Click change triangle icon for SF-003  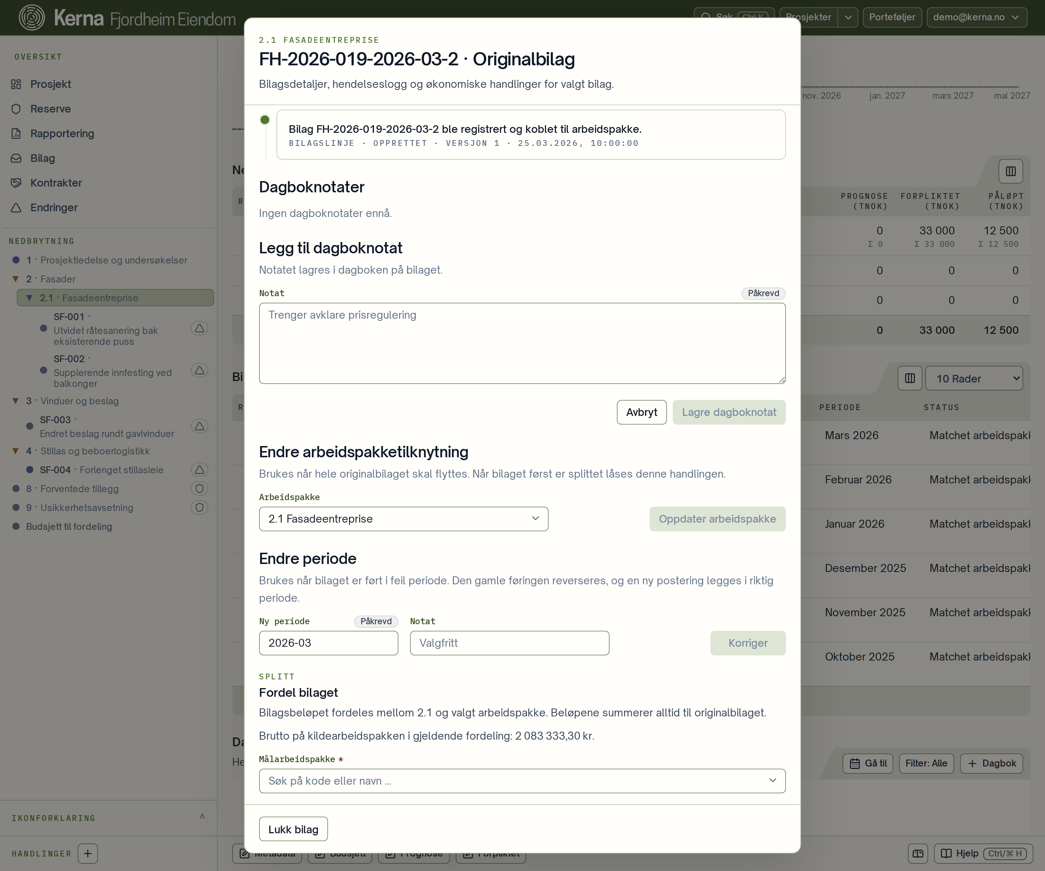200,426
